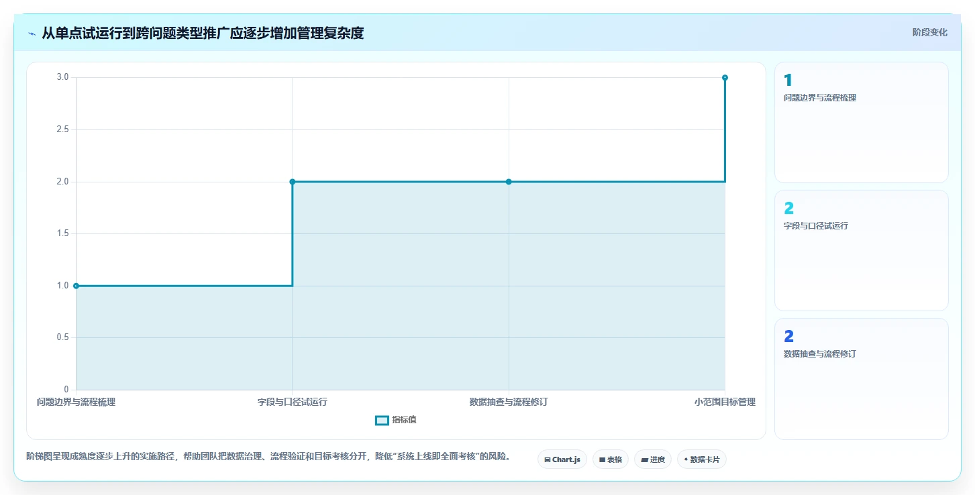
Task: Select the 表格 tag chip
Action: pyautogui.click(x=611, y=459)
